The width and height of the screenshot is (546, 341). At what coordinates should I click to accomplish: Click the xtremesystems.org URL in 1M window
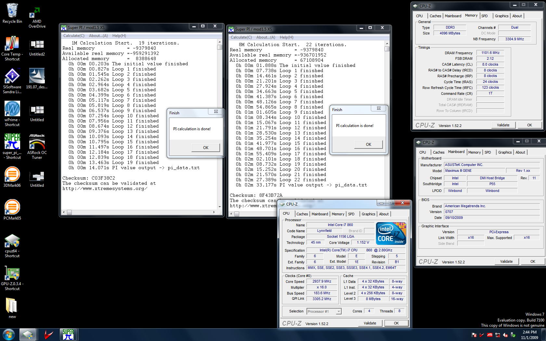tap(105, 188)
